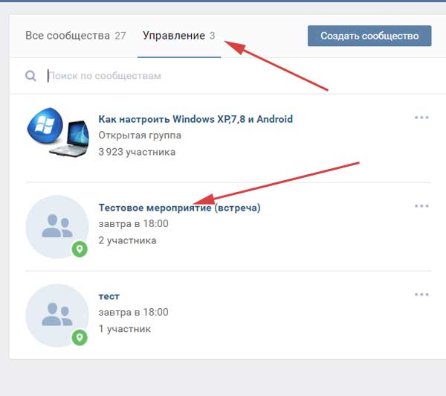Click the 3 923 участника count

point(137,152)
